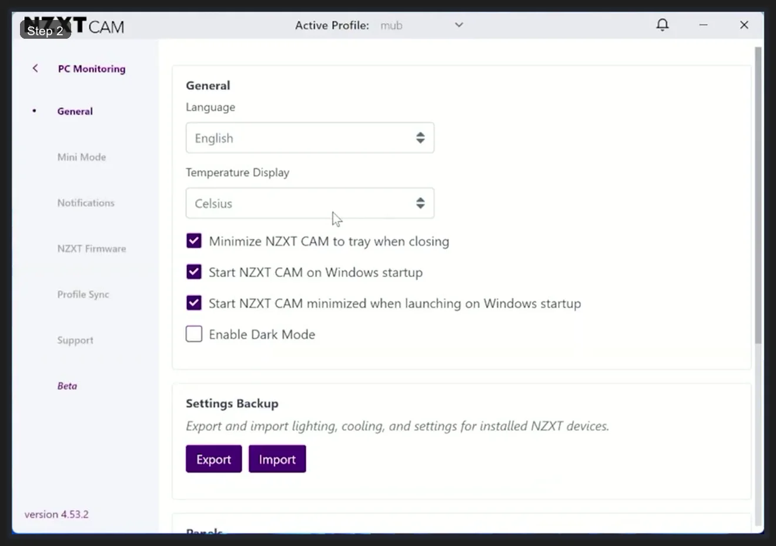Select the Mini Mode settings page
This screenshot has height=546, width=776.
click(x=81, y=157)
